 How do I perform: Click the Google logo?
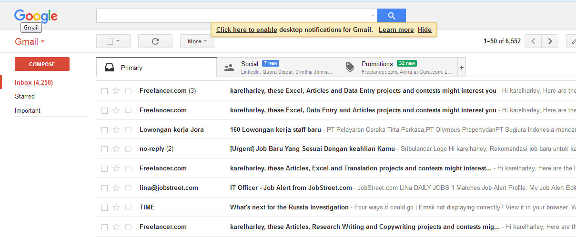36,16
